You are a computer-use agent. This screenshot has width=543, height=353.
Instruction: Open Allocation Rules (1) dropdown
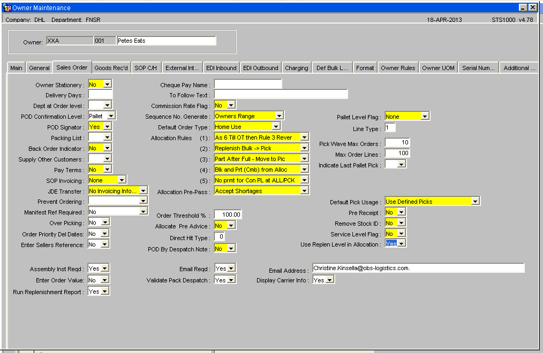304,137
